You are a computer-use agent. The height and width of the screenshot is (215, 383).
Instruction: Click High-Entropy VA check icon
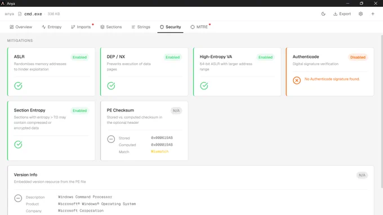pos(204,86)
